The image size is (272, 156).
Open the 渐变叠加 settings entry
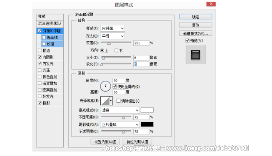[50, 83]
